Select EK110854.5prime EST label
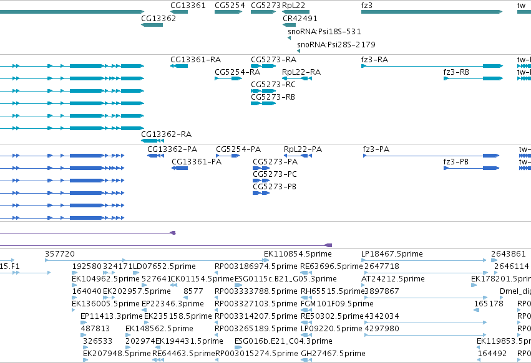Image resolution: width=531 pixels, height=363 pixels. pyautogui.click(x=298, y=254)
